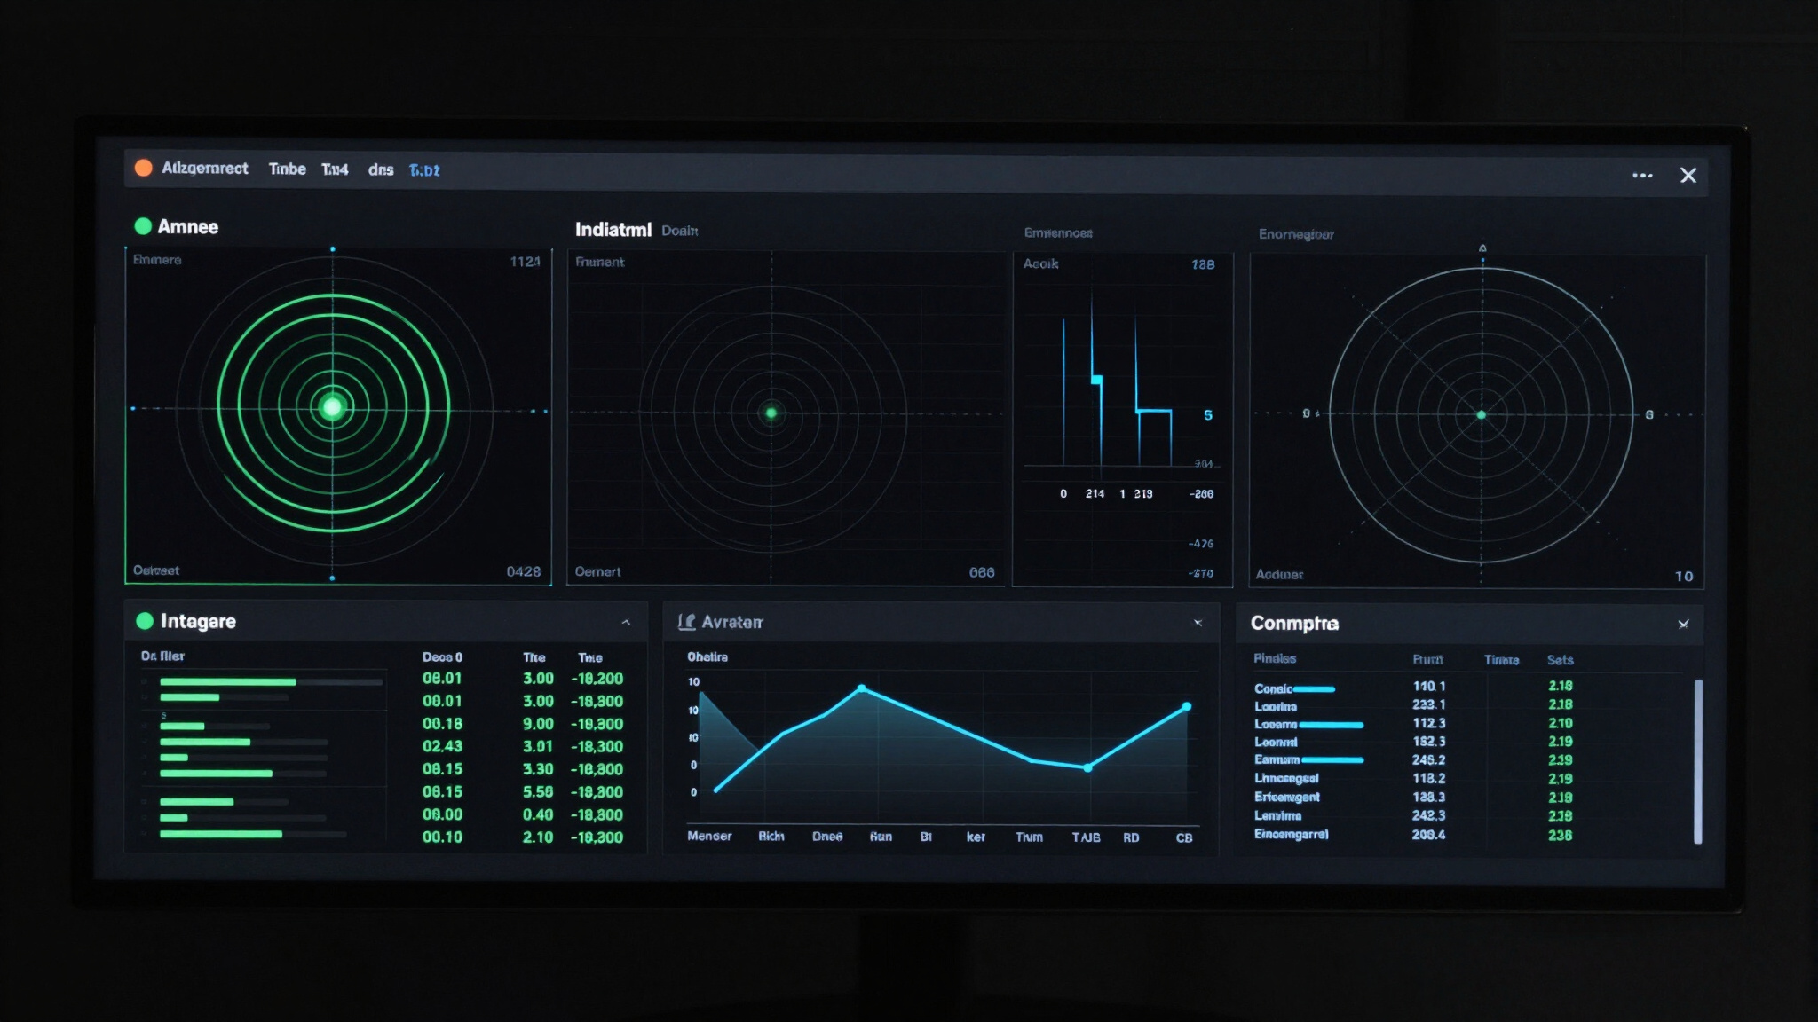Screen dimensions: 1818x1022
Task: Select the Tinbe tab in the top bar
Action: (x=287, y=169)
